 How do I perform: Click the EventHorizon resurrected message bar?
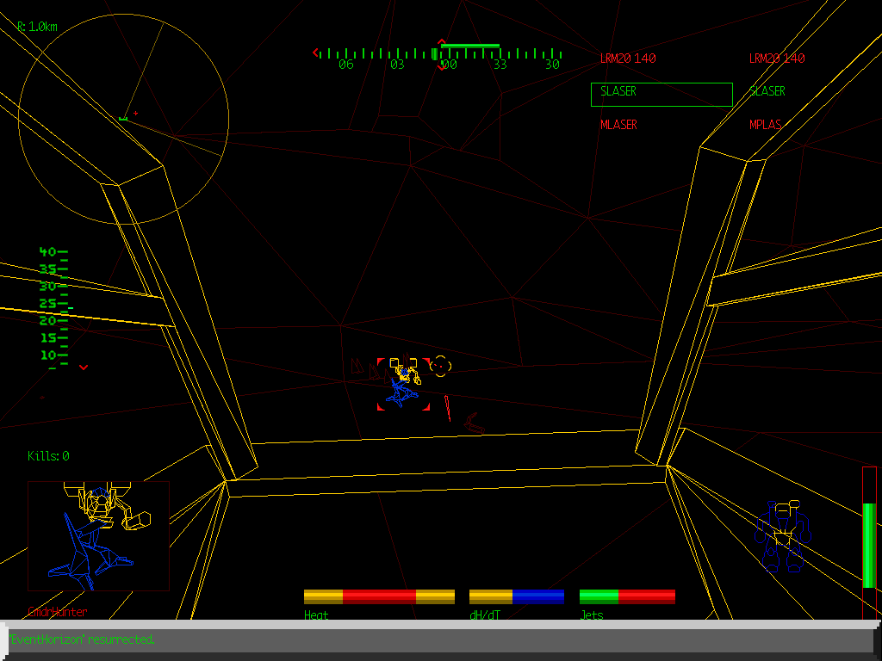click(441, 640)
